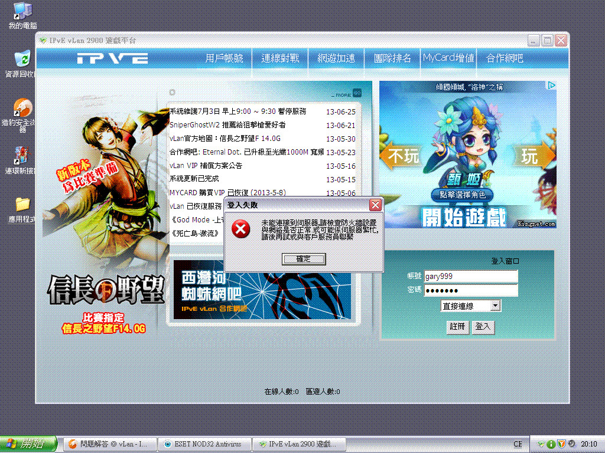Screen dimensions: 605x453
Task: Click the 不玩 arrow in ad
Action: [401, 156]
